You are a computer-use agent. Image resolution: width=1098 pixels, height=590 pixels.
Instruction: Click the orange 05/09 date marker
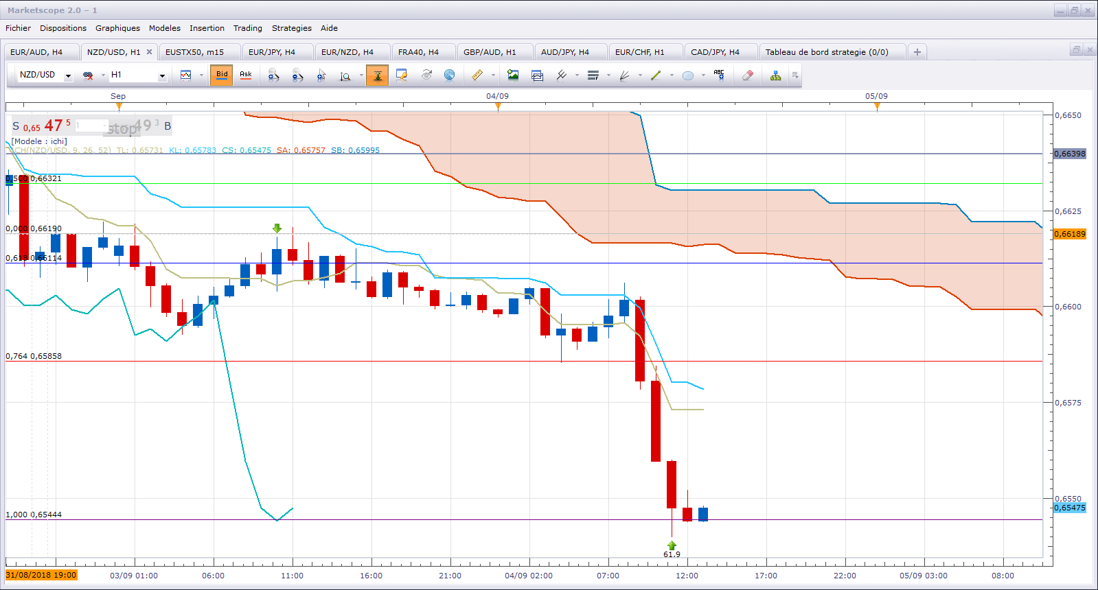(877, 106)
